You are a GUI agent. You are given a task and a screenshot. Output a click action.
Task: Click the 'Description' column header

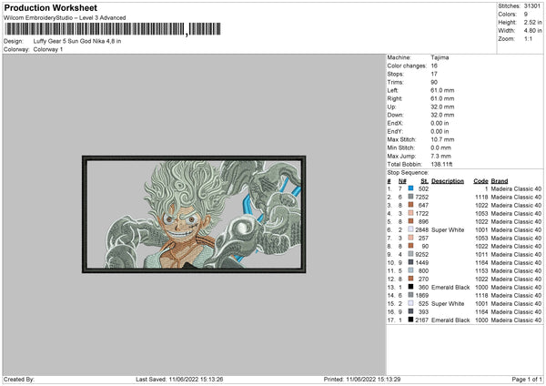pos(448,181)
